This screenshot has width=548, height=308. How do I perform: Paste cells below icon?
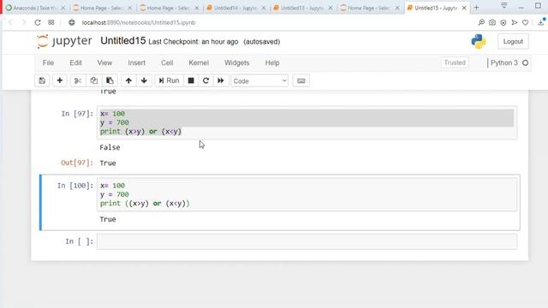[110, 80]
